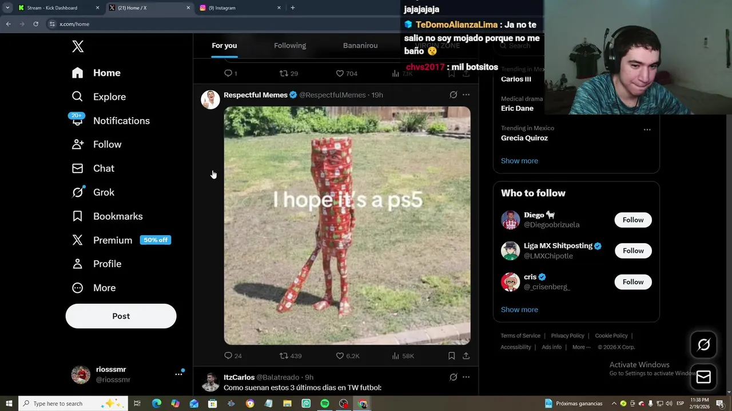View analytics showing 58K views
732x411 pixels.
coord(403,356)
